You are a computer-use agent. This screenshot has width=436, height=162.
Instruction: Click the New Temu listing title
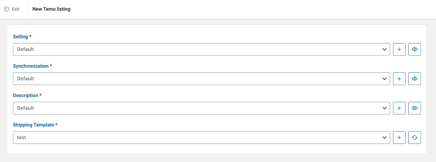tap(51, 9)
